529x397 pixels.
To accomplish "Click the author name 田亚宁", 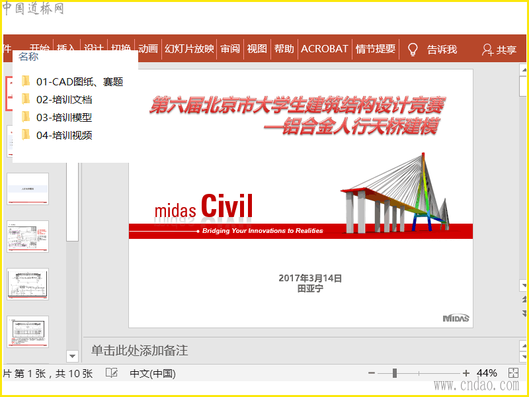I will [x=310, y=288].
